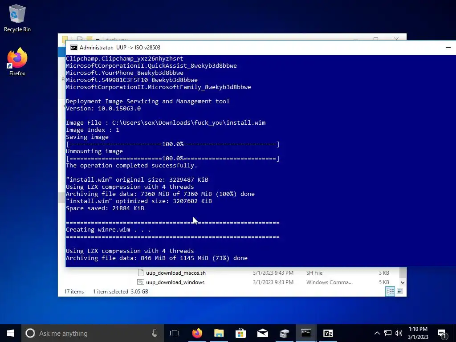Click the install.wim optimized size line
The image size is (456, 342).
coord(139,201)
